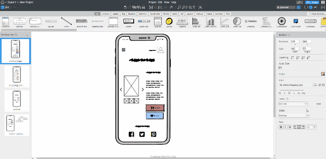Image resolution: width=326 pixels, height=159 pixels.
Task: Click Hide next to the Links field
Action: (319, 104)
